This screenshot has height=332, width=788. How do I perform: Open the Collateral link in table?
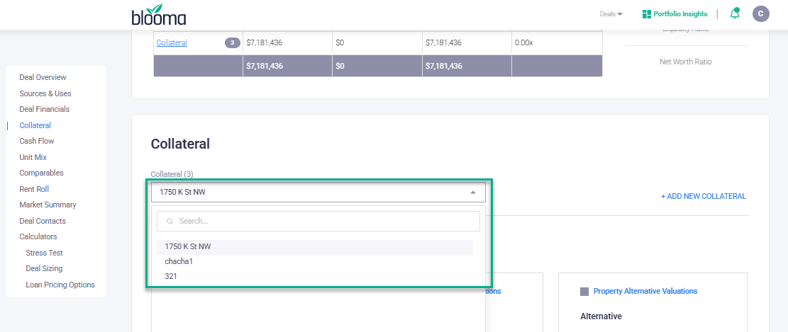tap(172, 42)
